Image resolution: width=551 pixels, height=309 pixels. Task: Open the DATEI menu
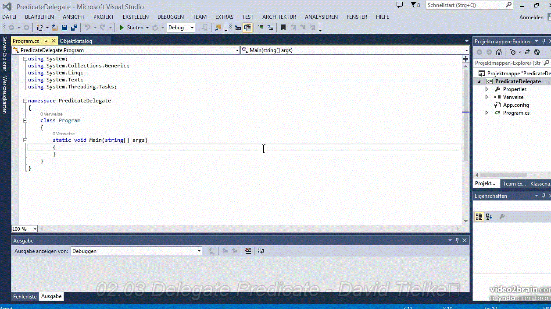(9, 17)
